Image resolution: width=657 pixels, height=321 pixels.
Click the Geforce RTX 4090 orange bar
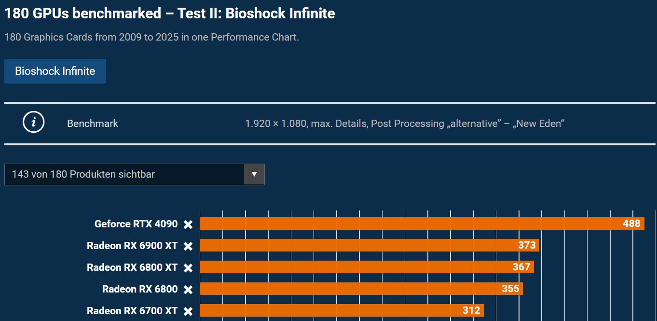coord(422,223)
